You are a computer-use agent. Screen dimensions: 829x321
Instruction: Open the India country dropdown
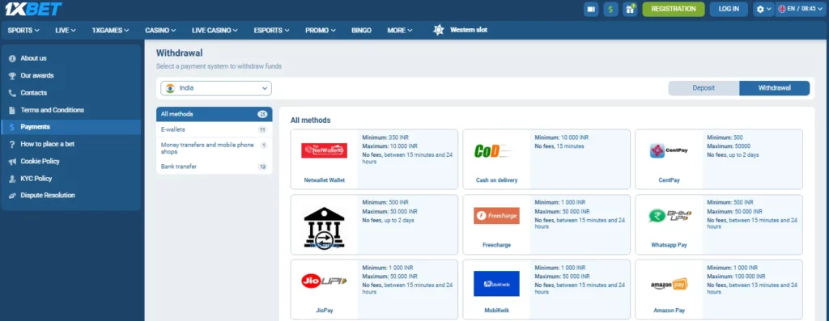pos(216,88)
